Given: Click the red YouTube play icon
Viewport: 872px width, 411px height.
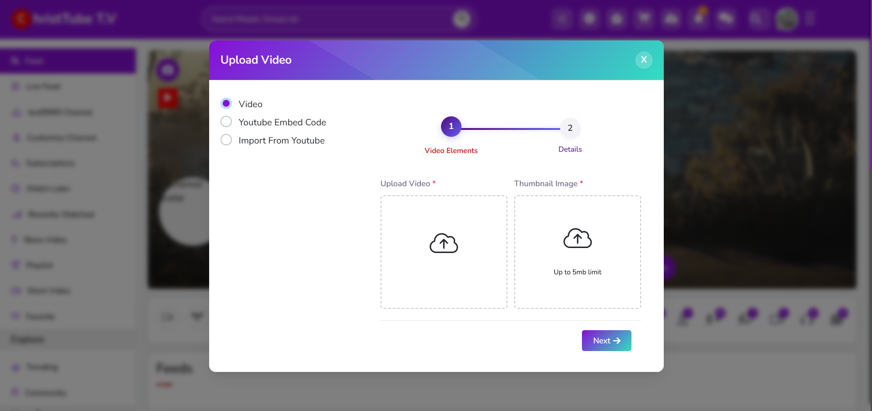Looking at the screenshot, I should 168,98.
